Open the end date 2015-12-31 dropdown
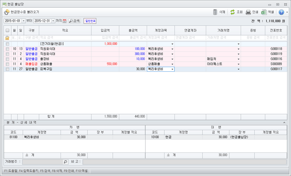 click(53, 21)
